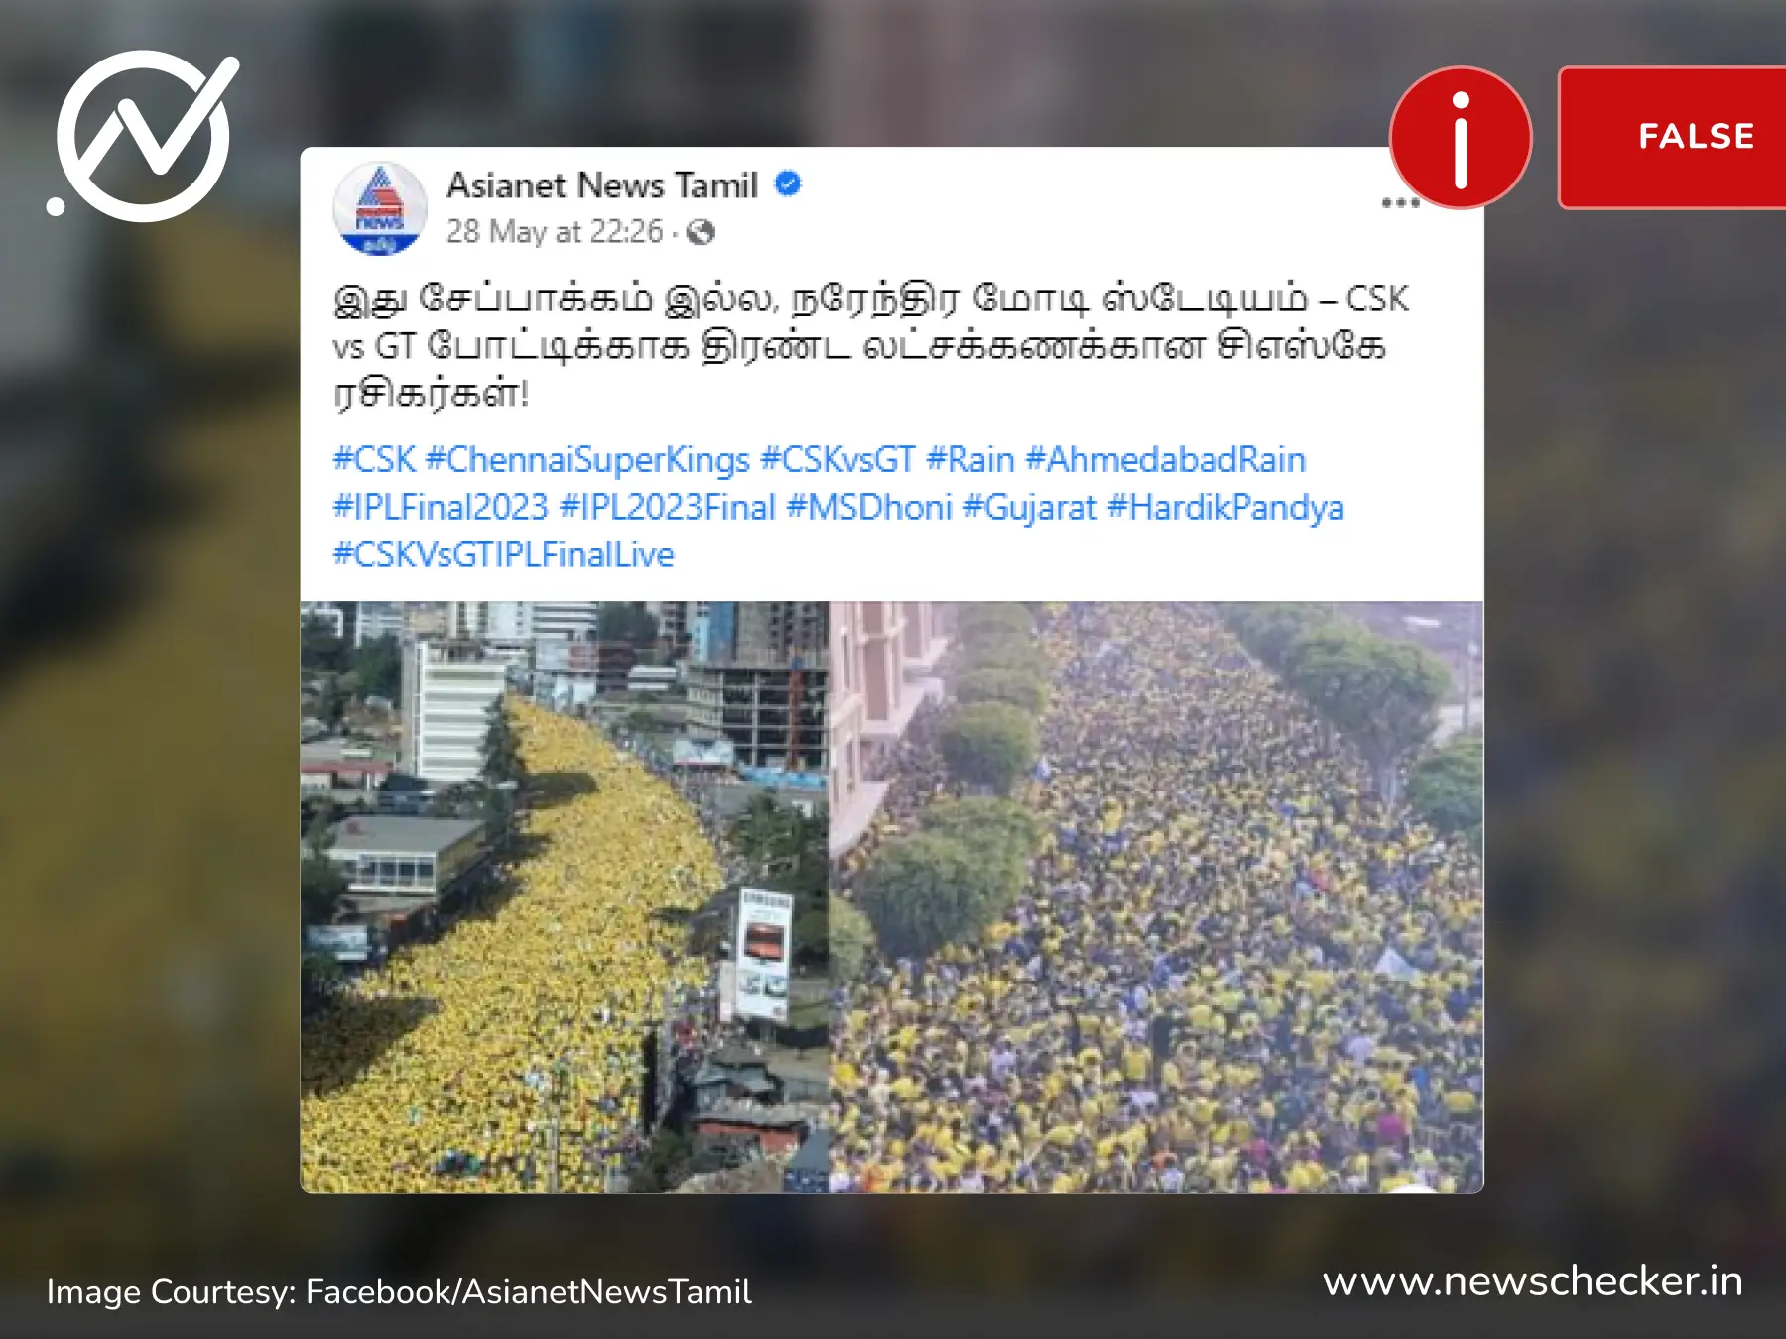
Task: View the right yellow crowd photo
Action: 1157,897
